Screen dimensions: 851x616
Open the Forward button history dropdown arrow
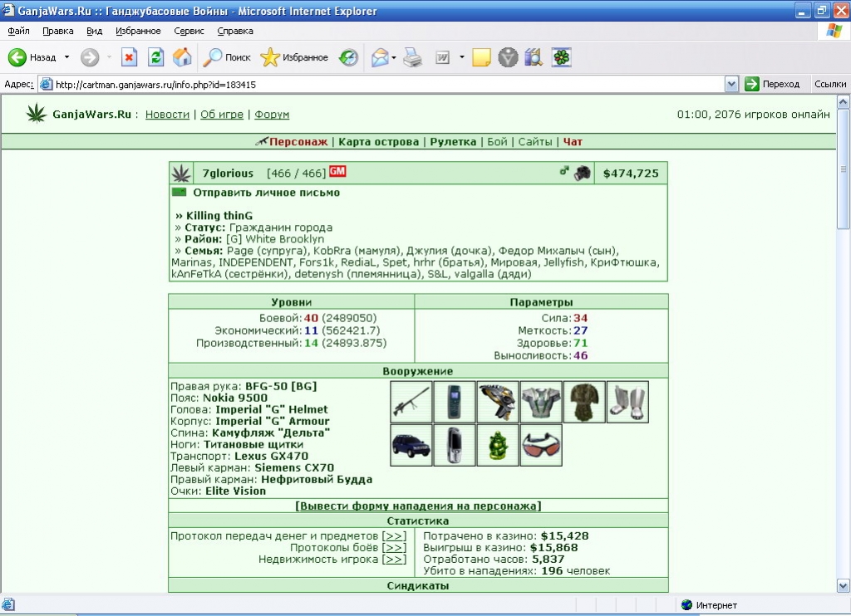(x=109, y=57)
